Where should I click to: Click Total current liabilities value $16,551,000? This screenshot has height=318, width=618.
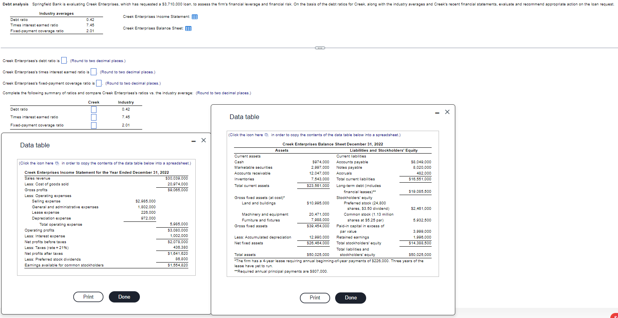tap(420, 179)
